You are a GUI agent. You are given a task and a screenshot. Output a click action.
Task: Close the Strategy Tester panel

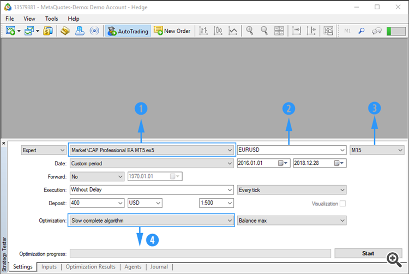tap(4, 143)
